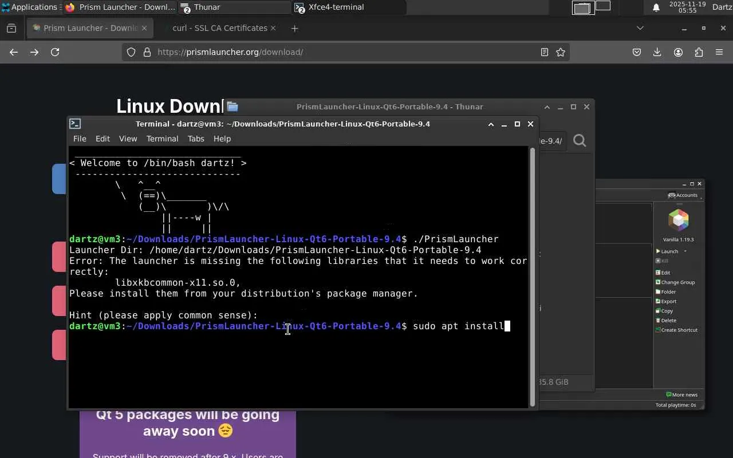Expand the list all tabs dropdown
Viewport: 733px width, 458px height.
tap(640, 28)
